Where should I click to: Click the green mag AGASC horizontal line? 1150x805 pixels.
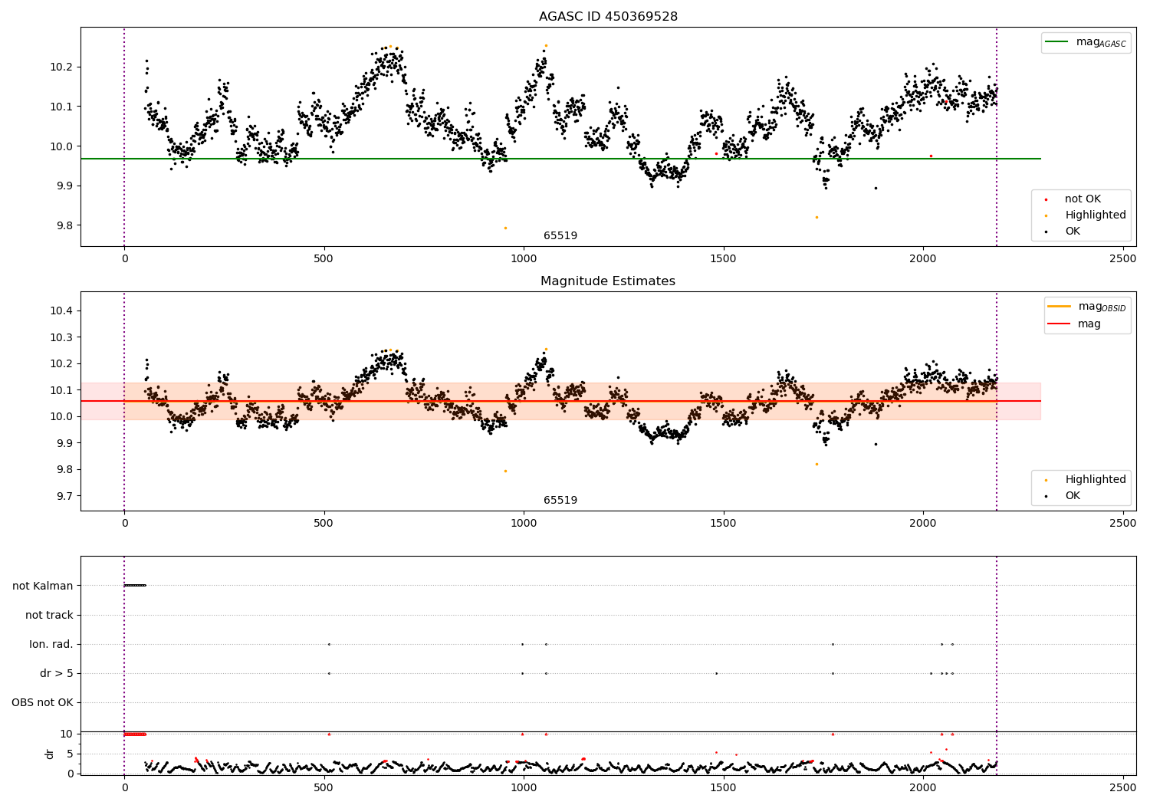pyautogui.click(x=560, y=159)
